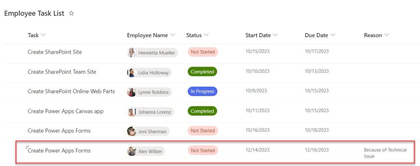420x166 pixels.
Task: Select due date 12/16/2023
Action: tap(317, 150)
